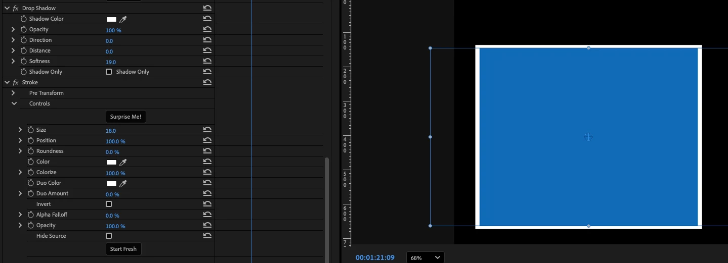This screenshot has width=728, height=263.
Task: Click the Start Fresh button
Action: point(123,249)
